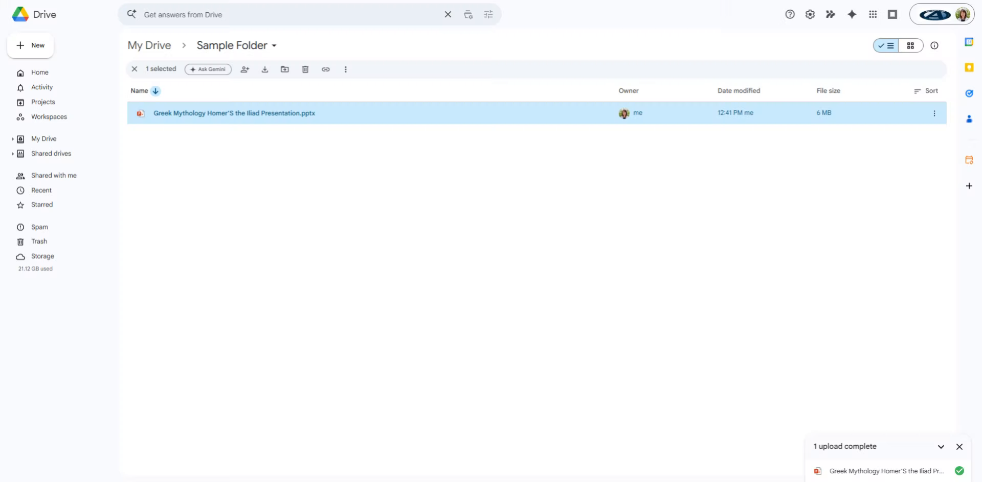
Task: Copy link for the selected file
Action: [x=326, y=69]
